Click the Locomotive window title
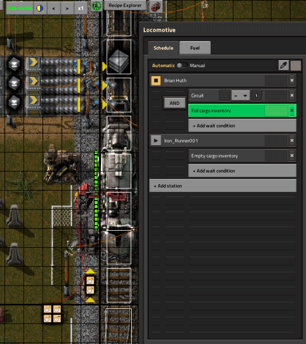 159,30
